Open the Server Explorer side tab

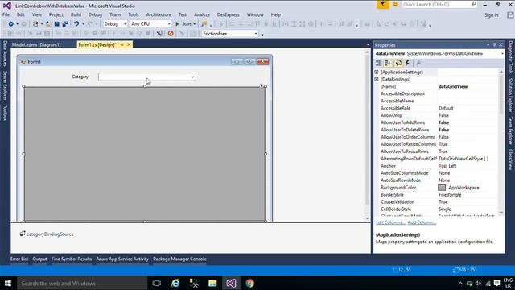coord(5,85)
